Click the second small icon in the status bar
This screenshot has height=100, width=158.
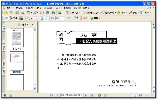(11, 95)
